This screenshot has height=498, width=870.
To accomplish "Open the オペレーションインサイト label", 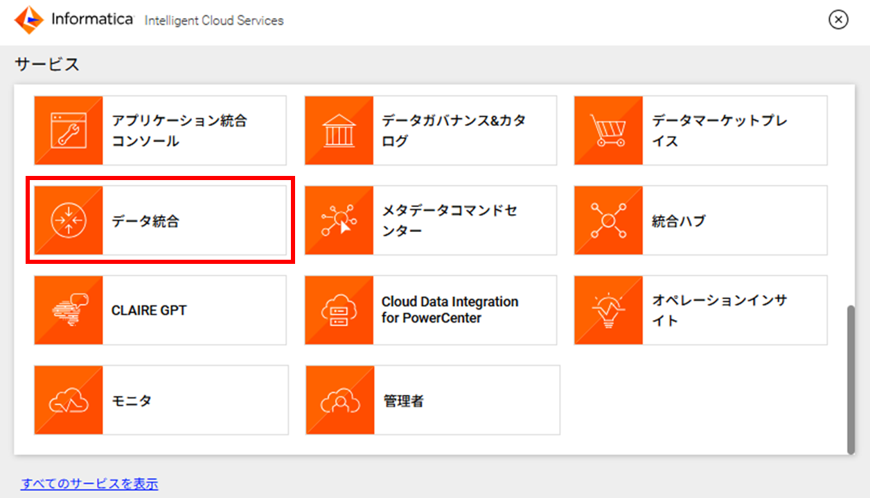I will [x=720, y=310].
